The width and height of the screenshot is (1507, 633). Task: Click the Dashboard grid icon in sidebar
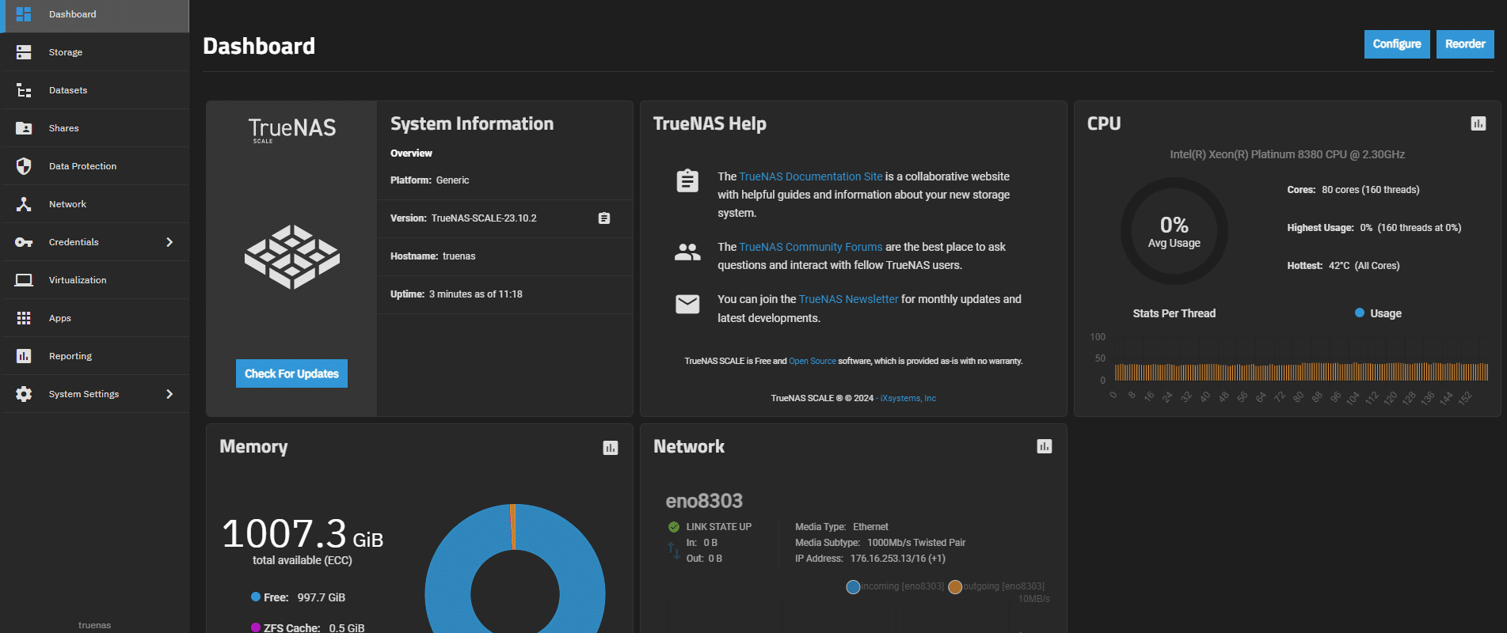[x=24, y=14]
